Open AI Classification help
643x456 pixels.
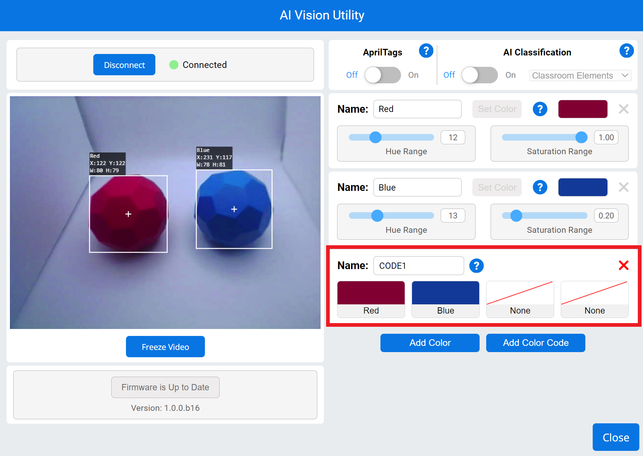(x=627, y=51)
